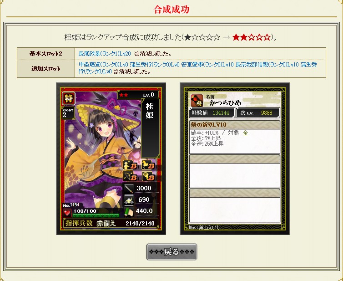Image resolution: width=343 pixels, height=281 pixels.
Task: Click the green 100/100 HP bar
Action: pos(96,215)
